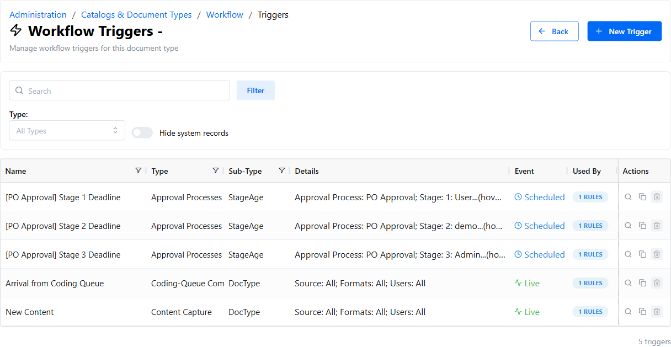Click StageAge sub-type in Stage 1 row
Viewport: 671px width, 347px height.
tap(246, 197)
